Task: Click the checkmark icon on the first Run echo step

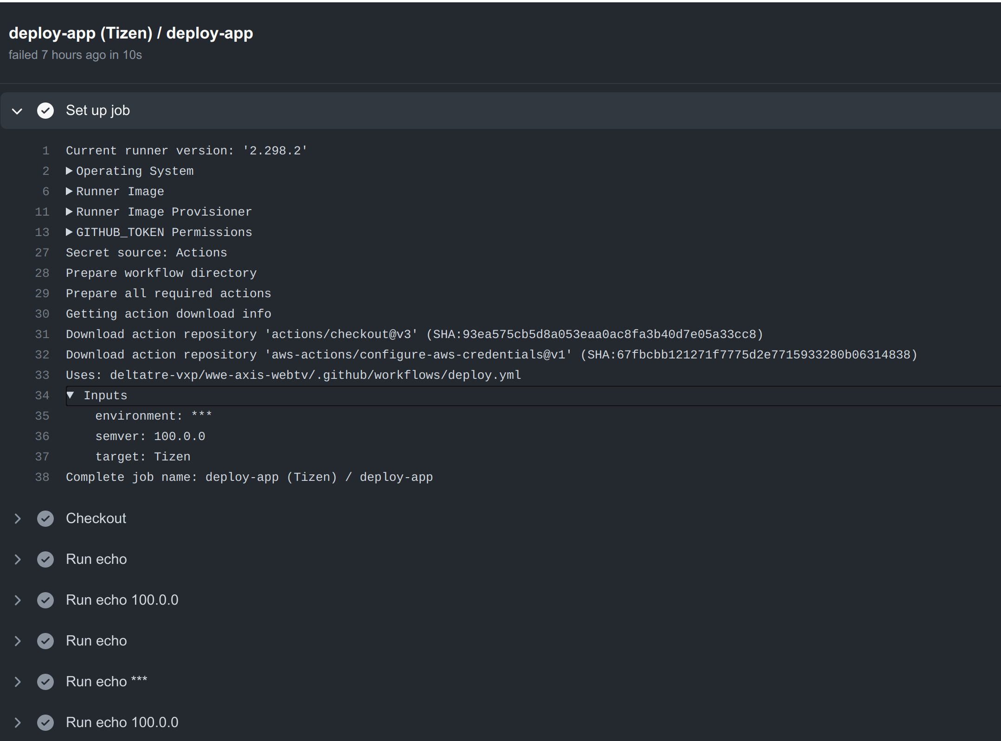Action: 45,559
